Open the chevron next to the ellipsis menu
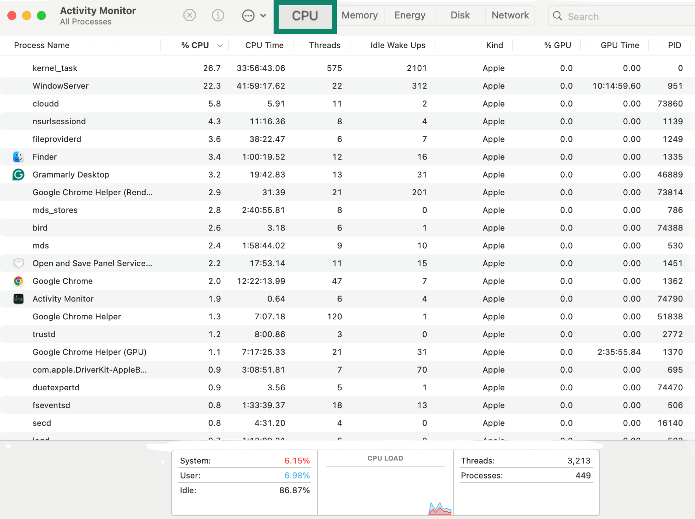 point(263,15)
